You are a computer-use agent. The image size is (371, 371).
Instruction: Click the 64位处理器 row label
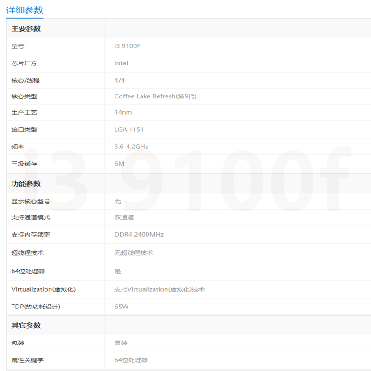[28, 271]
